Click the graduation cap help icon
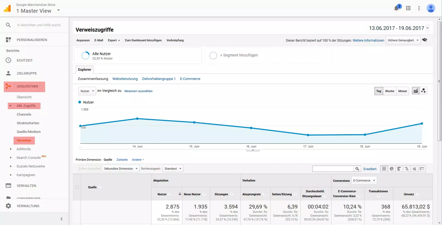Viewport: 442px width, 225px height. 425,40
